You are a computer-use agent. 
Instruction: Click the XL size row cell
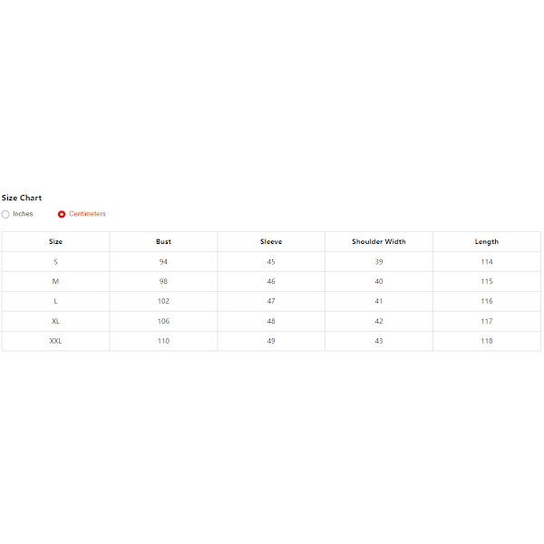coord(55,321)
